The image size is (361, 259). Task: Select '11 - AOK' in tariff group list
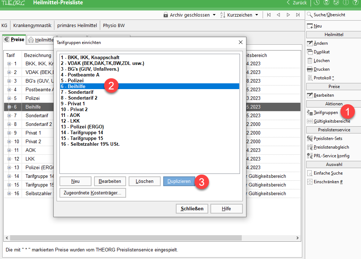(x=70, y=115)
